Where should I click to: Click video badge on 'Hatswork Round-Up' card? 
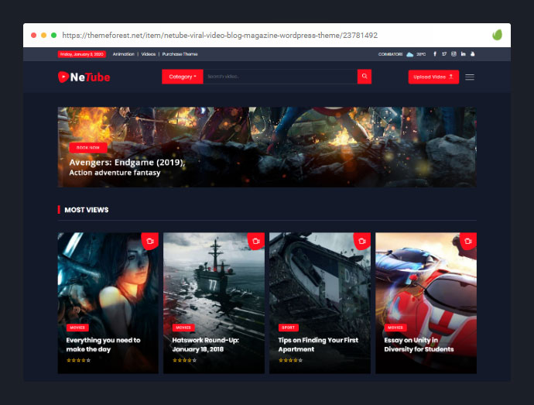(256, 241)
